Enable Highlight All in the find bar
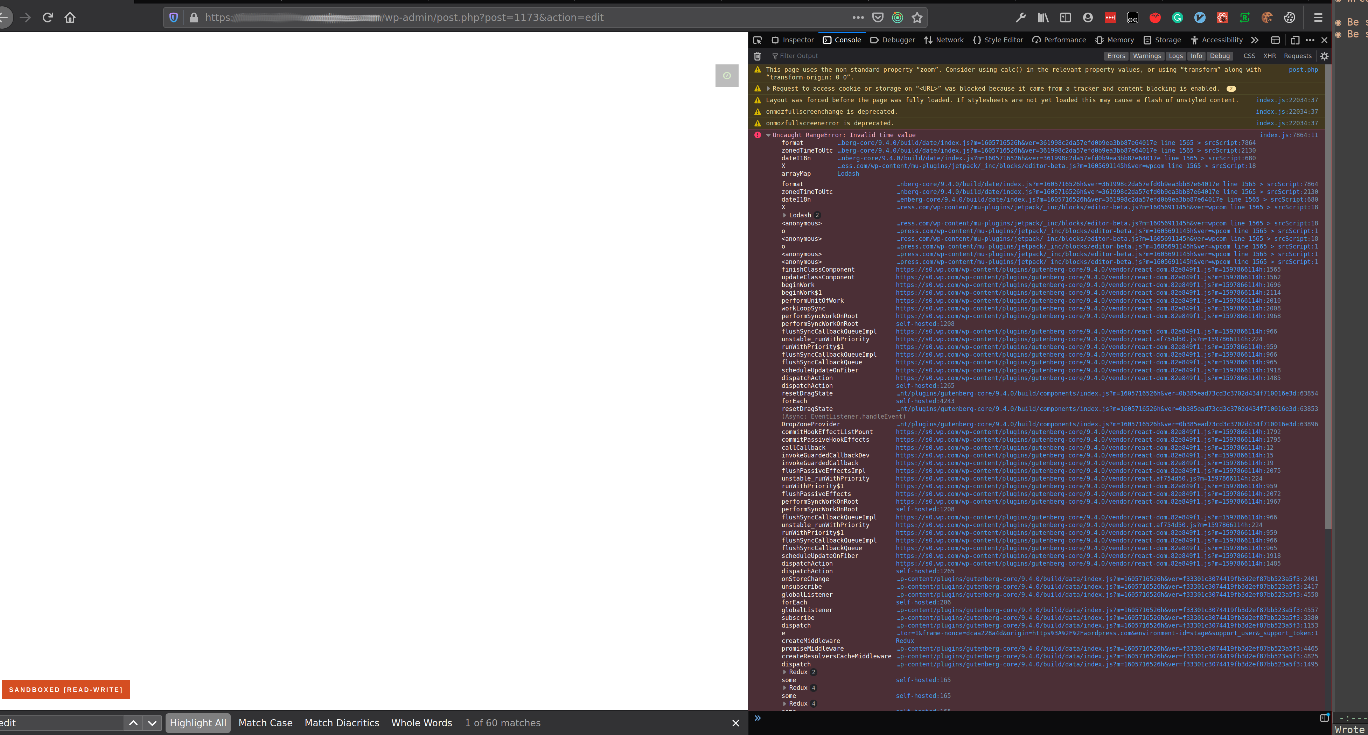Viewport: 1368px width, 735px height. pos(197,723)
